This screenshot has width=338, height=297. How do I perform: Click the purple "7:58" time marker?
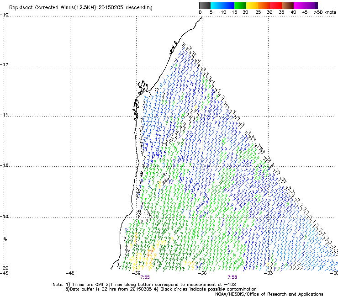coord(232,277)
